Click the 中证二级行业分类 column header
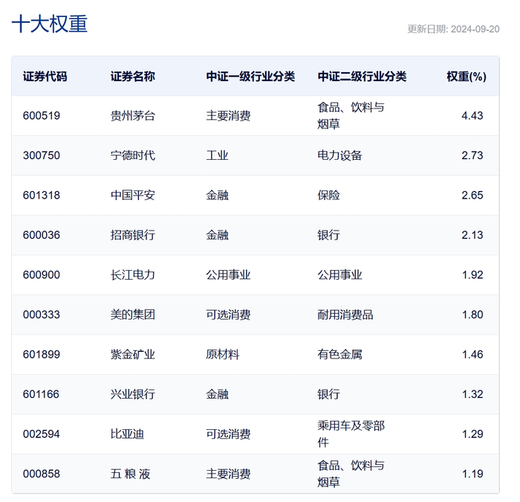The width and height of the screenshot is (520, 502). tap(362, 77)
